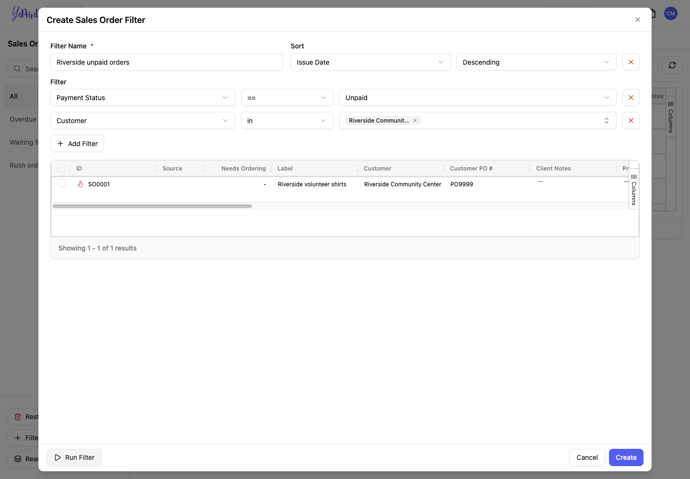
Task: Expand the customer multi-select list
Action: point(606,121)
